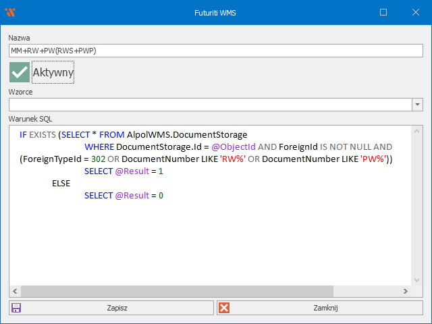The width and height of the screenshot is (432, 324).
Task: Close the window using title bar X
Action: tap(414, 12)
